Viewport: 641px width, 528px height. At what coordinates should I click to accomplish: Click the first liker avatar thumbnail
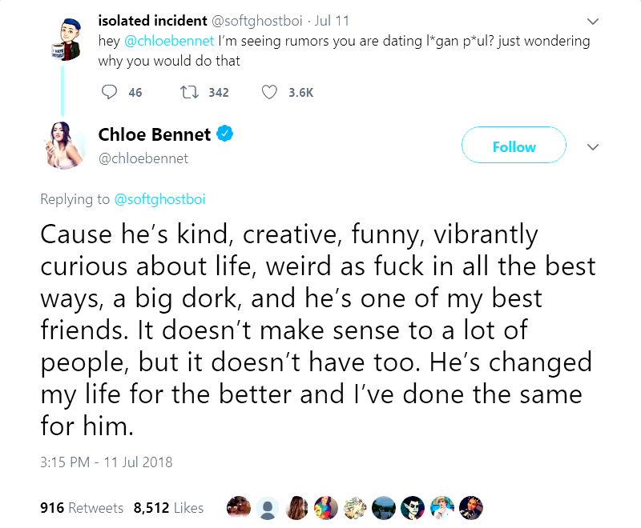point(238,507)
